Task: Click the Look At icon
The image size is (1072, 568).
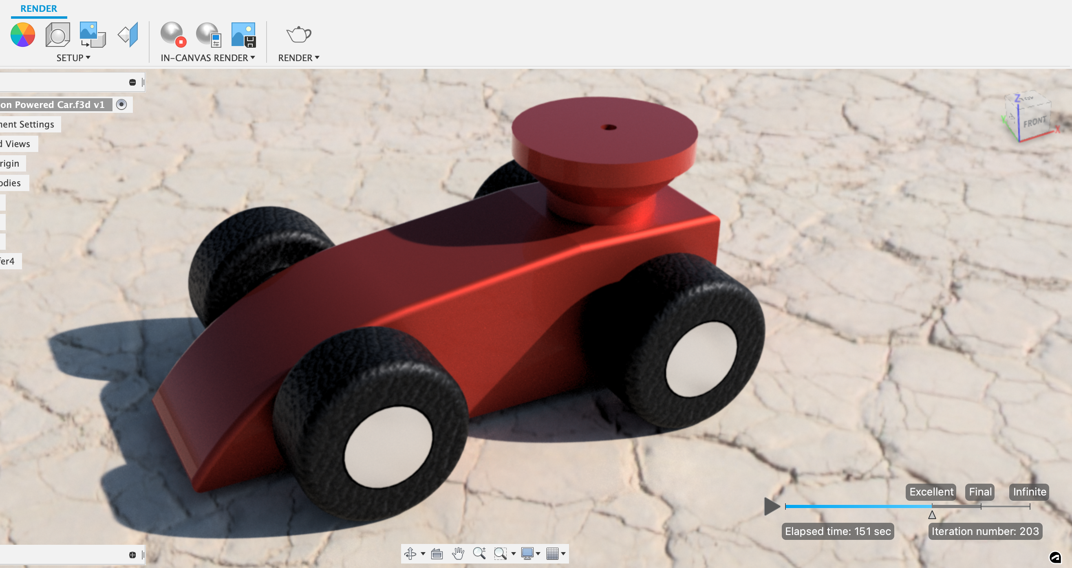Action: [437, 553]
